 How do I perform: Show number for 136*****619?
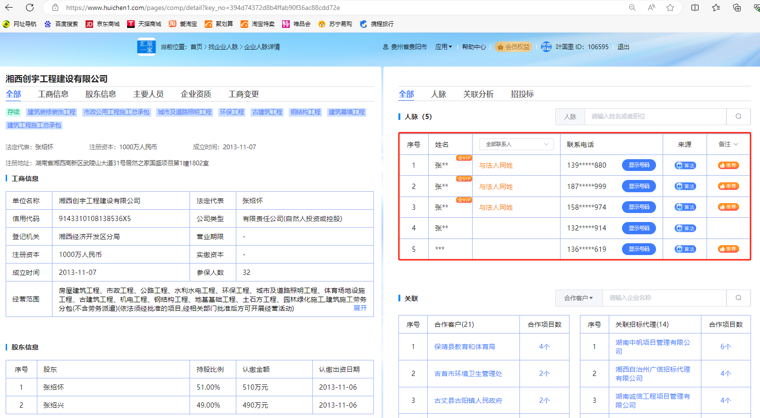(x=639, y=249)
